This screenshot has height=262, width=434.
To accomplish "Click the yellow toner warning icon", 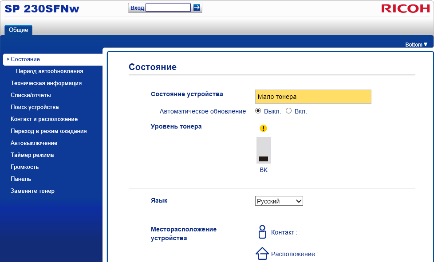I will 263,128.
